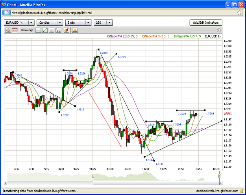Click the DiNapoliMA 7x5 indicator label
This screenshot has height=195, width=246.
tap(187, 36)
